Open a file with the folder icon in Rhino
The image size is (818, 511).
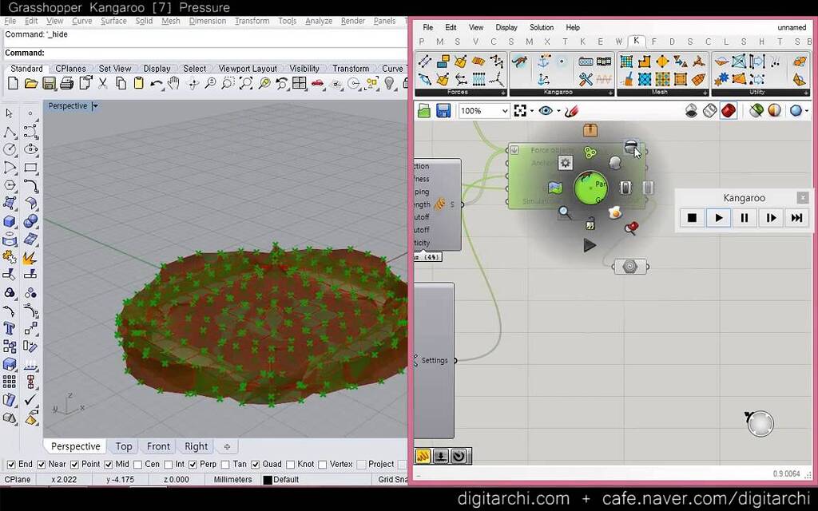[31, 83]
